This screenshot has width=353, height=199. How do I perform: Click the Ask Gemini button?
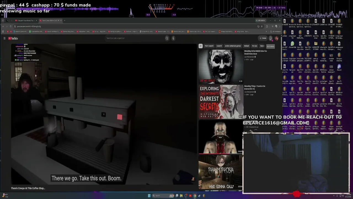click(x=260, y=20)
